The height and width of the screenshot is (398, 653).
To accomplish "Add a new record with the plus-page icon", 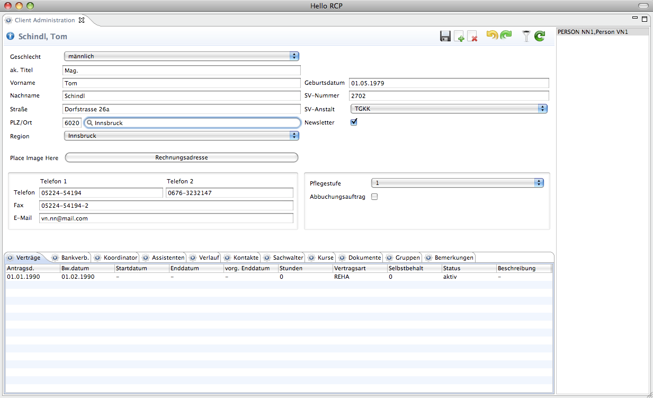I will click(459, 36).
